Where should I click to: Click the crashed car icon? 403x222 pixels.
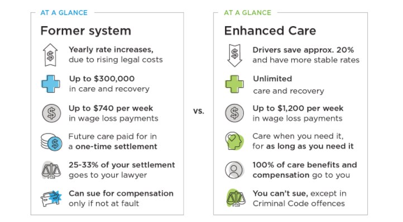pos(51,199)
